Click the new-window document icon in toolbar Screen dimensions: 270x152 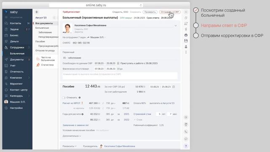(186, 24)
